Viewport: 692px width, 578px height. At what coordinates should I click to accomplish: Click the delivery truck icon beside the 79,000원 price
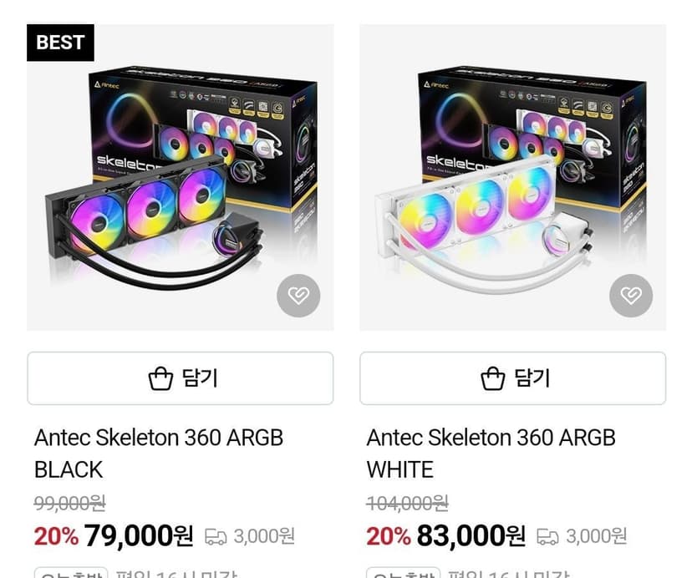tap(216, 537)
